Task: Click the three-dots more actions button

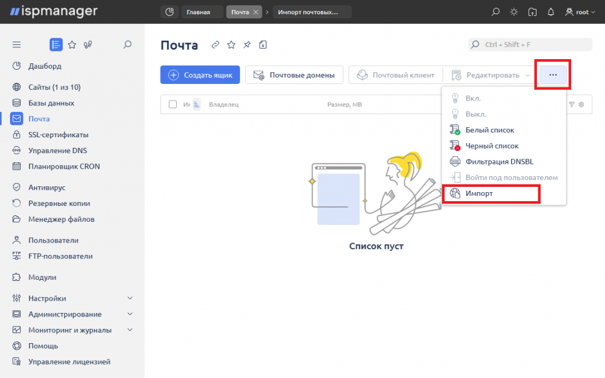Action: pyautogui.click(x=553, y=75)
